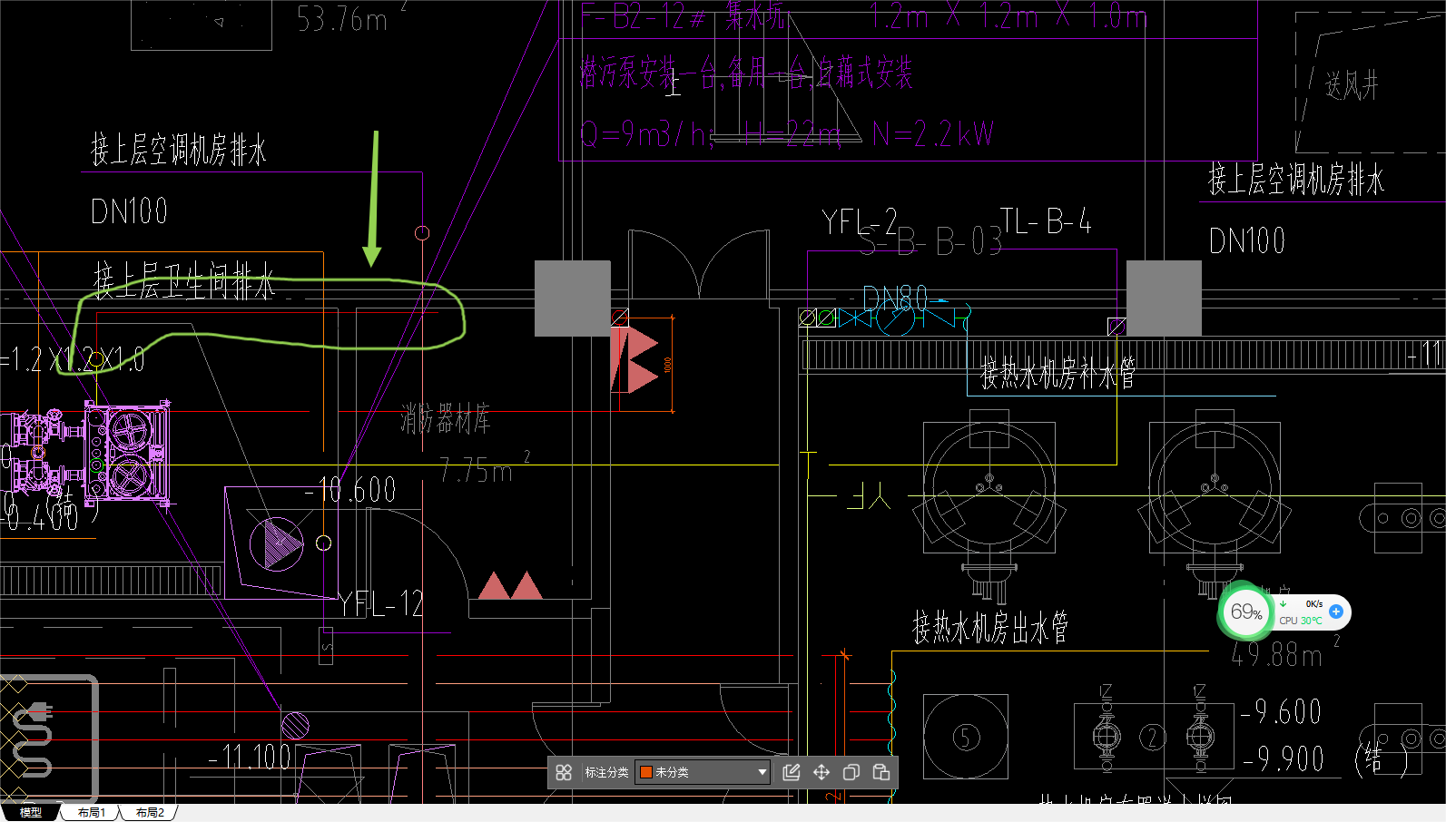Click the copy annotation icon
Screen dimensions: 1446x822
pyautogui.click(x=851, y=772)
